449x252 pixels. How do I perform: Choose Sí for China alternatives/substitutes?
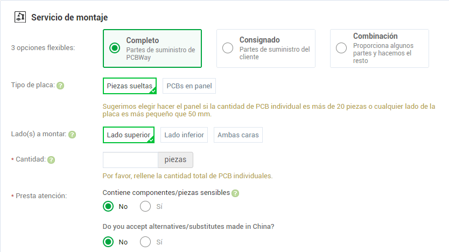coord(145,242)
